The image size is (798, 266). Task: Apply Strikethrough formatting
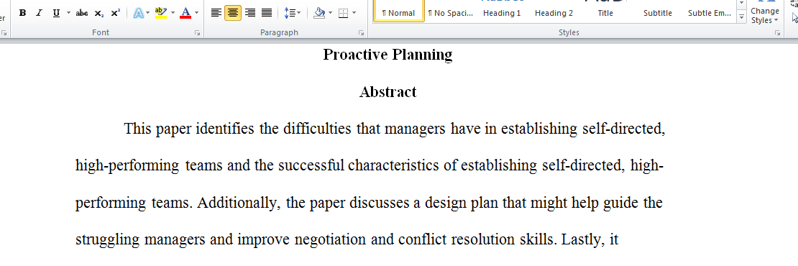coord(81,13)
